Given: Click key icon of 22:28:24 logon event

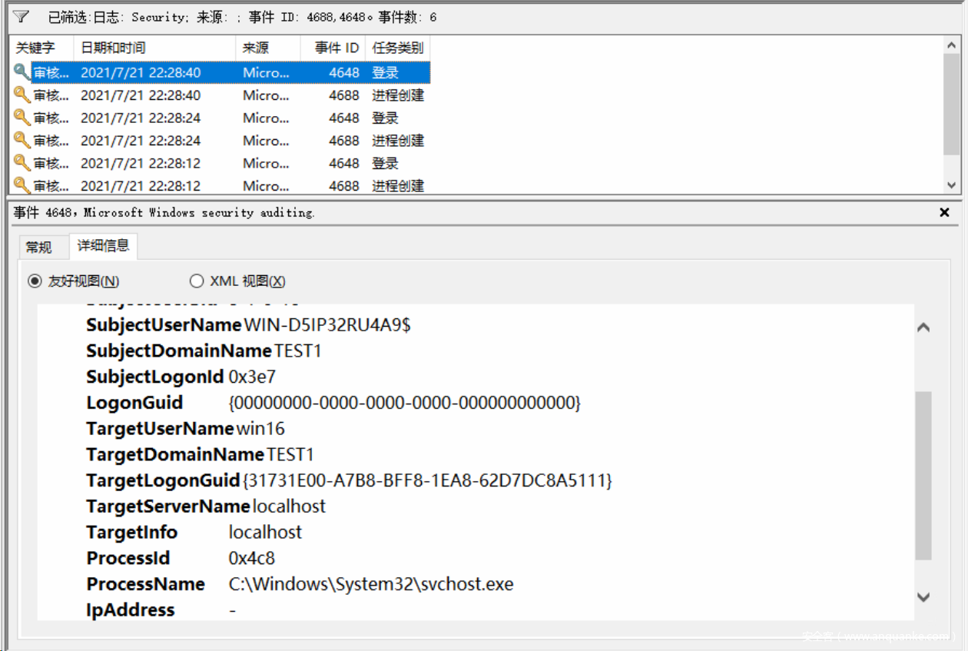Looking at the screenshot, I should pyautogui.click(x=22, y=118).
